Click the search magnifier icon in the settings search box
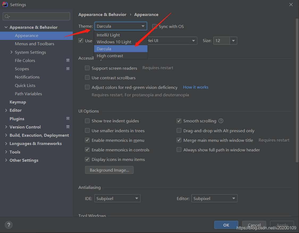 [7, 16]
